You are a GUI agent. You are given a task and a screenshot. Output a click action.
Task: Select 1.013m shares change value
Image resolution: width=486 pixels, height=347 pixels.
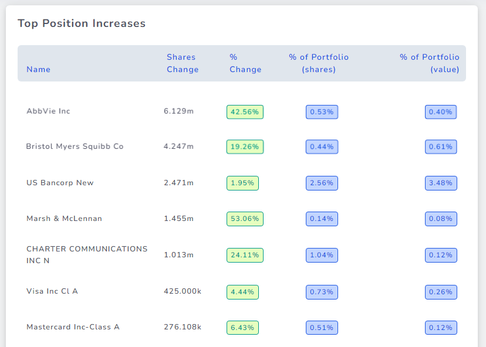coord(178,255)
